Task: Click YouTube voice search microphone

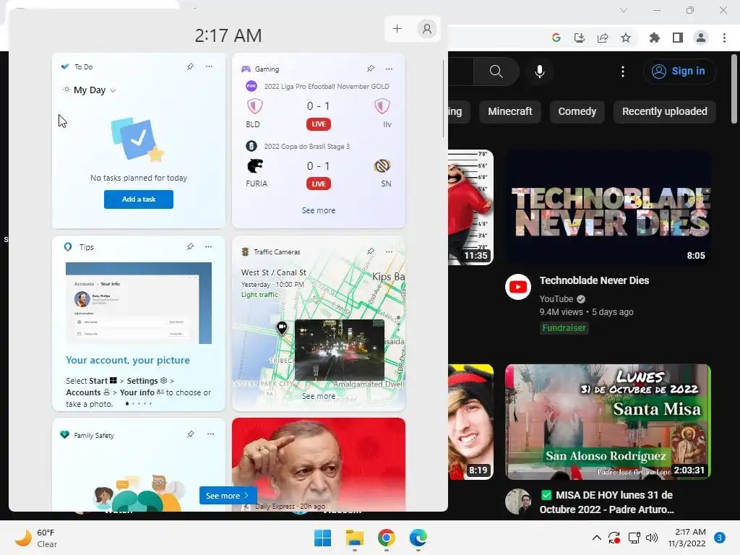Action: click(539, 72)
